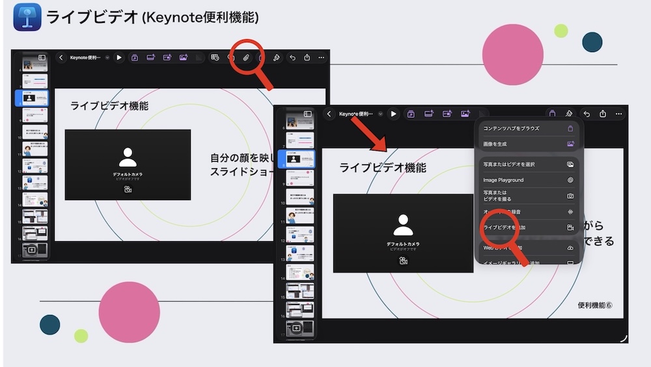This screenshot has width=651, height=367.
Task: Add new slide button in right navigator
Action: (296, 329)
